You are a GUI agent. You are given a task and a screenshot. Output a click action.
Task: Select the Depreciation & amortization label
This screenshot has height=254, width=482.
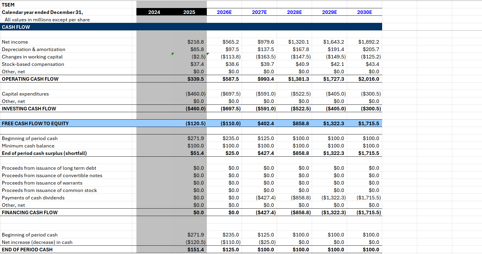[x=34, y=49]
